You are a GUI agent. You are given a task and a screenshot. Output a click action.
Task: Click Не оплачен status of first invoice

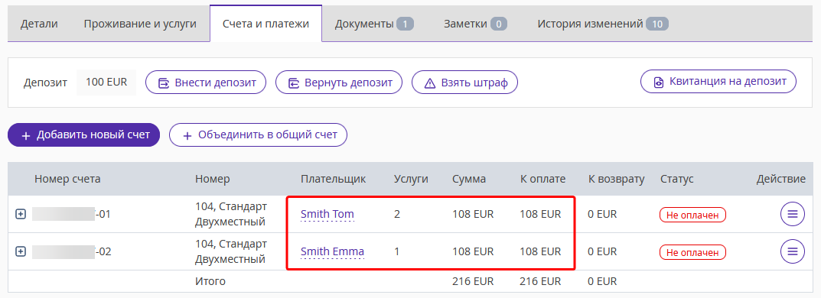pyautogui.click(x=692, y=215)
